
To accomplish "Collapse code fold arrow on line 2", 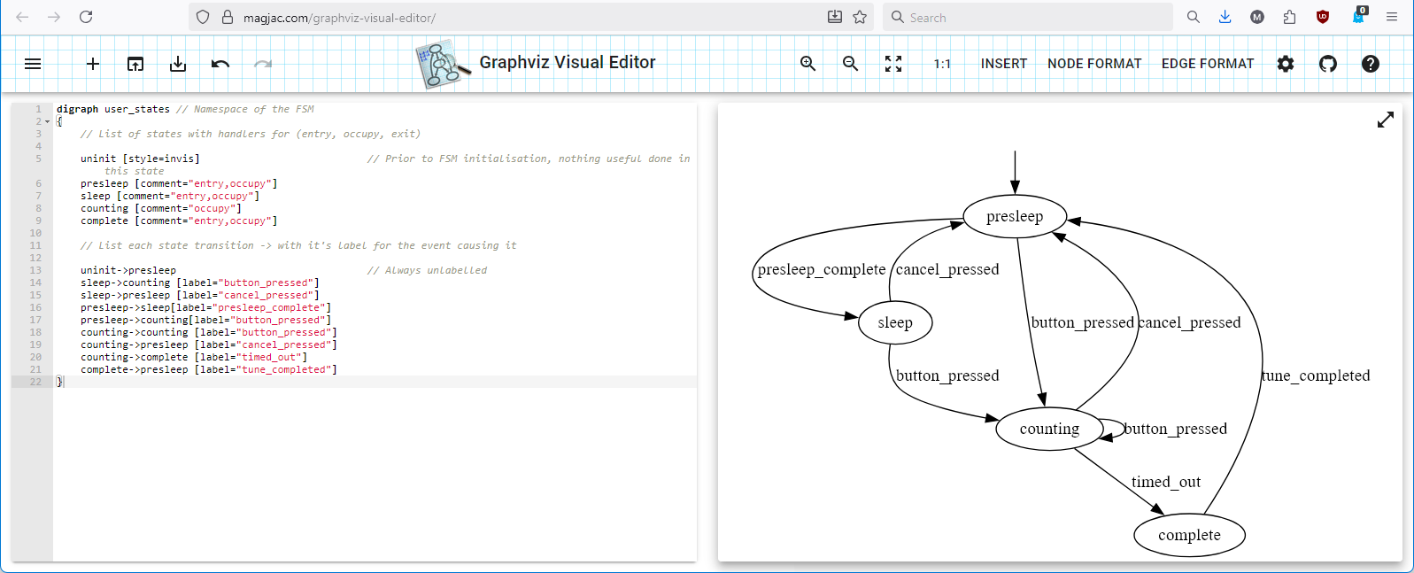I will [x=47, y=122].
